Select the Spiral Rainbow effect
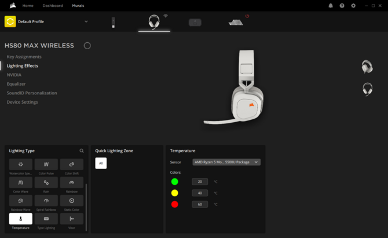This screenshot has height=238, width=388. coord(46,200)
